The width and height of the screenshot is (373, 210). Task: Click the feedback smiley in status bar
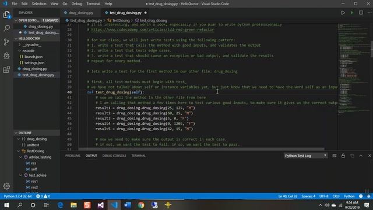pos(361,196)
